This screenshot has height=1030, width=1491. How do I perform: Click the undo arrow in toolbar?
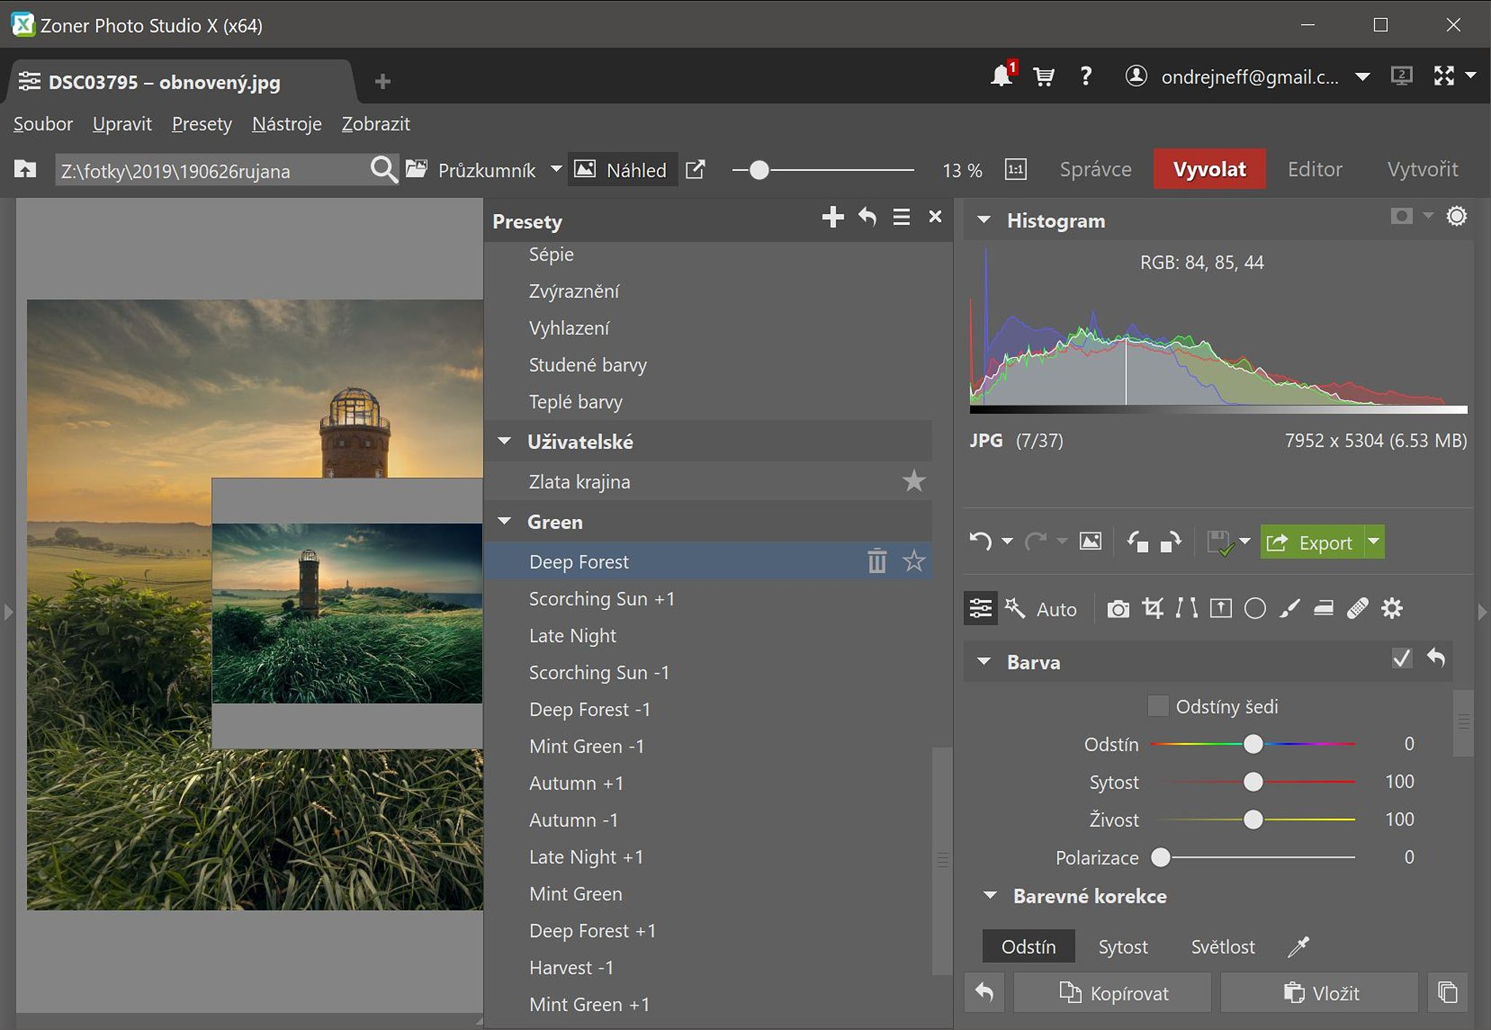(x=981, y=542)
